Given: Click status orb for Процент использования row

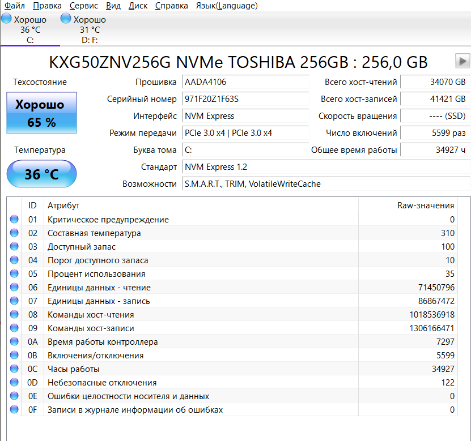Looking at the screenshot, I should [14, 274].
